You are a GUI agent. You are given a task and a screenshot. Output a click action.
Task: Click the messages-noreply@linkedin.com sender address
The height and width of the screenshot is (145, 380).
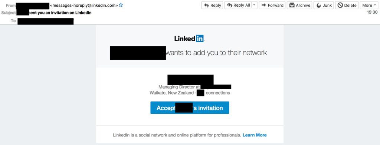[84, 5]
